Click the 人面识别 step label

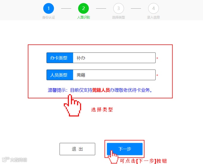click(x=83, y=17)
